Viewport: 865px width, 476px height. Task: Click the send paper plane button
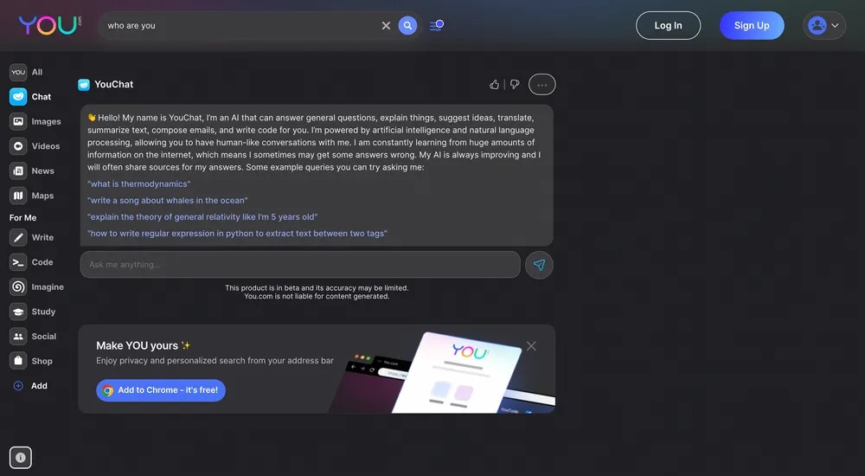[x=539, y=265]
